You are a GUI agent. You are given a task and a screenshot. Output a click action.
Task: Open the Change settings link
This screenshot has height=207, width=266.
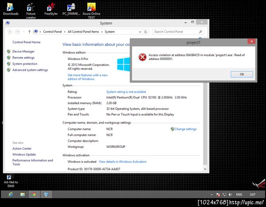click(185, 129)
